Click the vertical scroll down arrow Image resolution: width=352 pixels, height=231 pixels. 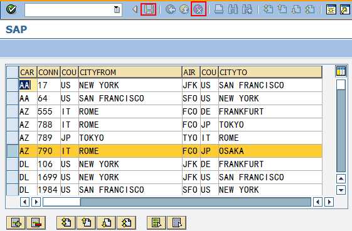[341, 190]
